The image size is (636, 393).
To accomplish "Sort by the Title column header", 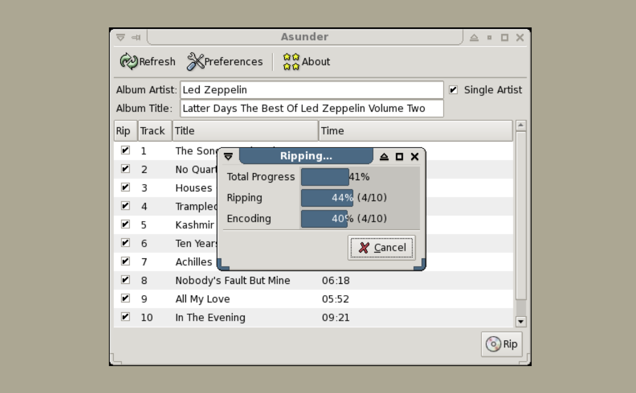I will pos(246,131).
